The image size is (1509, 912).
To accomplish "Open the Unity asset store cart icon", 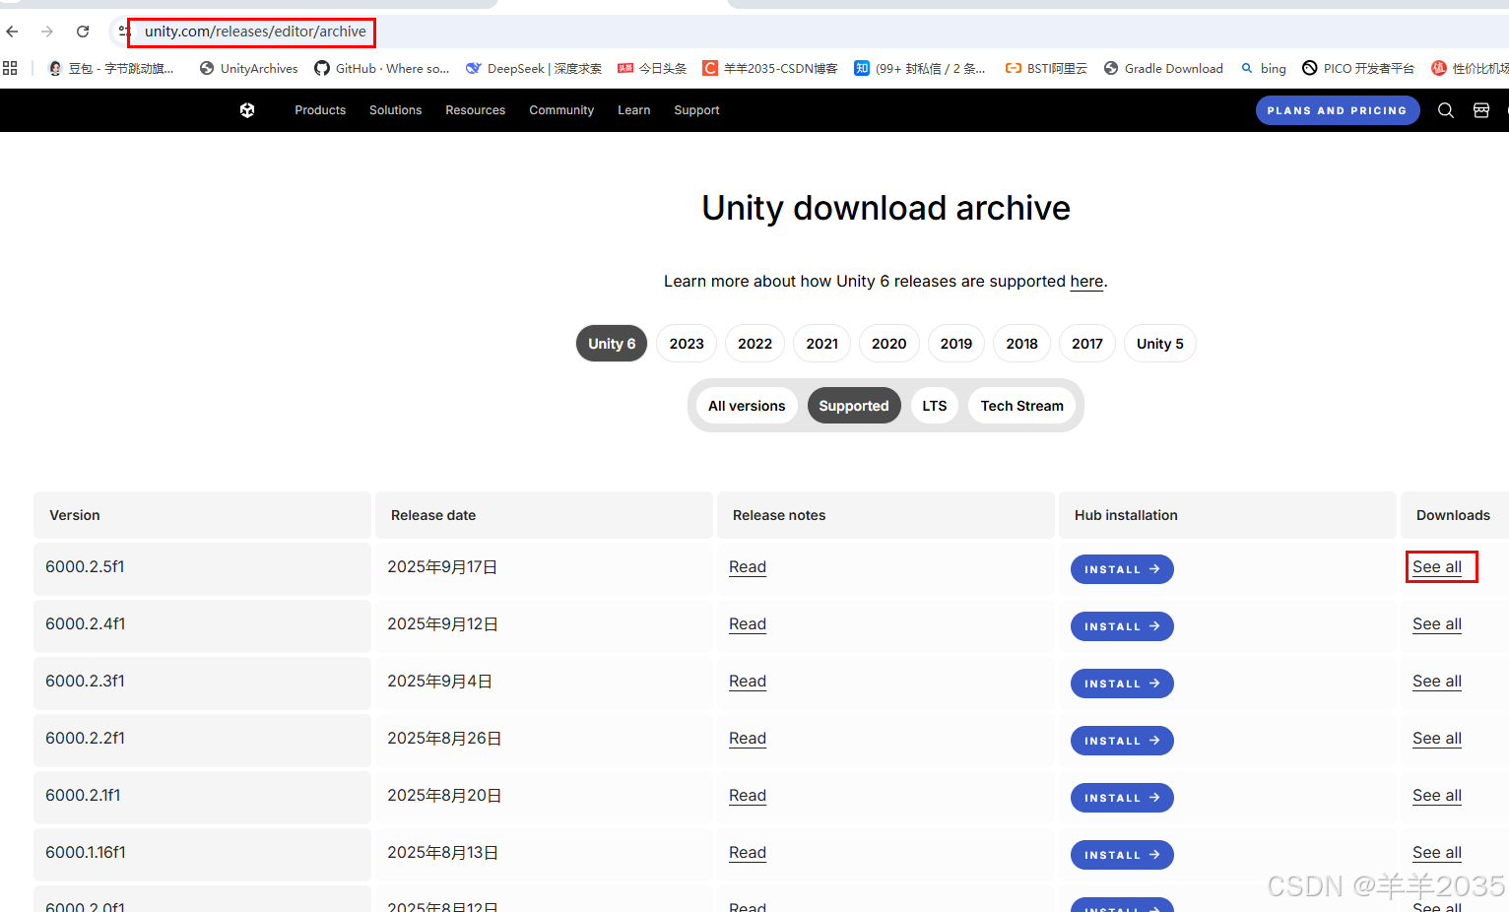I will pos(1481,110).
